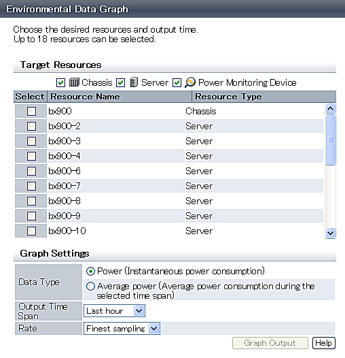Click the scroll up arrow of resource list
This screenshot has width=345, height=358.
tap(331, 109)
